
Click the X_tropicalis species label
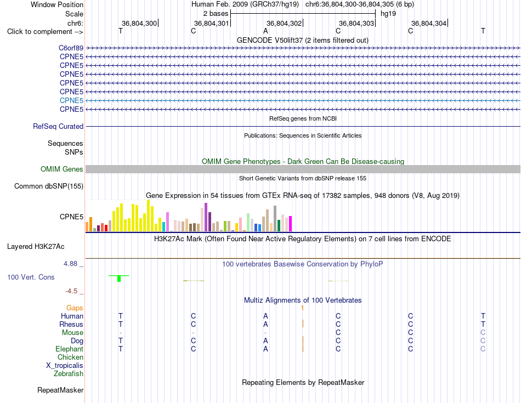click(x=65, y=366)
